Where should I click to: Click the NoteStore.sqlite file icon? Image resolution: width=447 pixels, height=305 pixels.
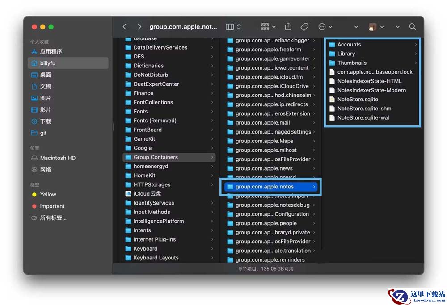point(332,100)
